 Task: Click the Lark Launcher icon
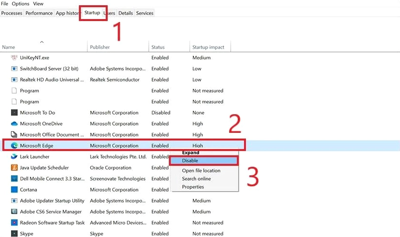pyautogui.click(x=14, y=157)
